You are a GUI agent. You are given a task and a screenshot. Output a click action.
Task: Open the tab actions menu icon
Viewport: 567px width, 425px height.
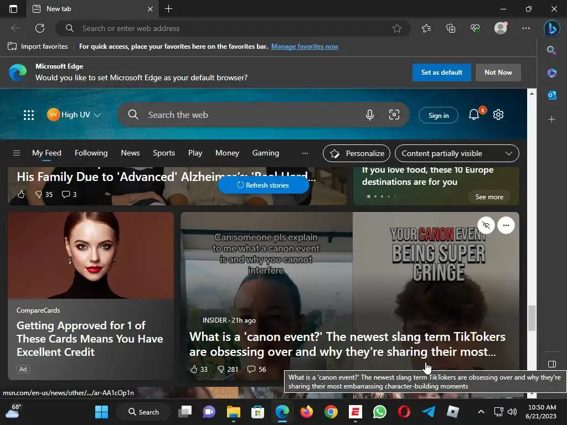click(x=13, y=9)
